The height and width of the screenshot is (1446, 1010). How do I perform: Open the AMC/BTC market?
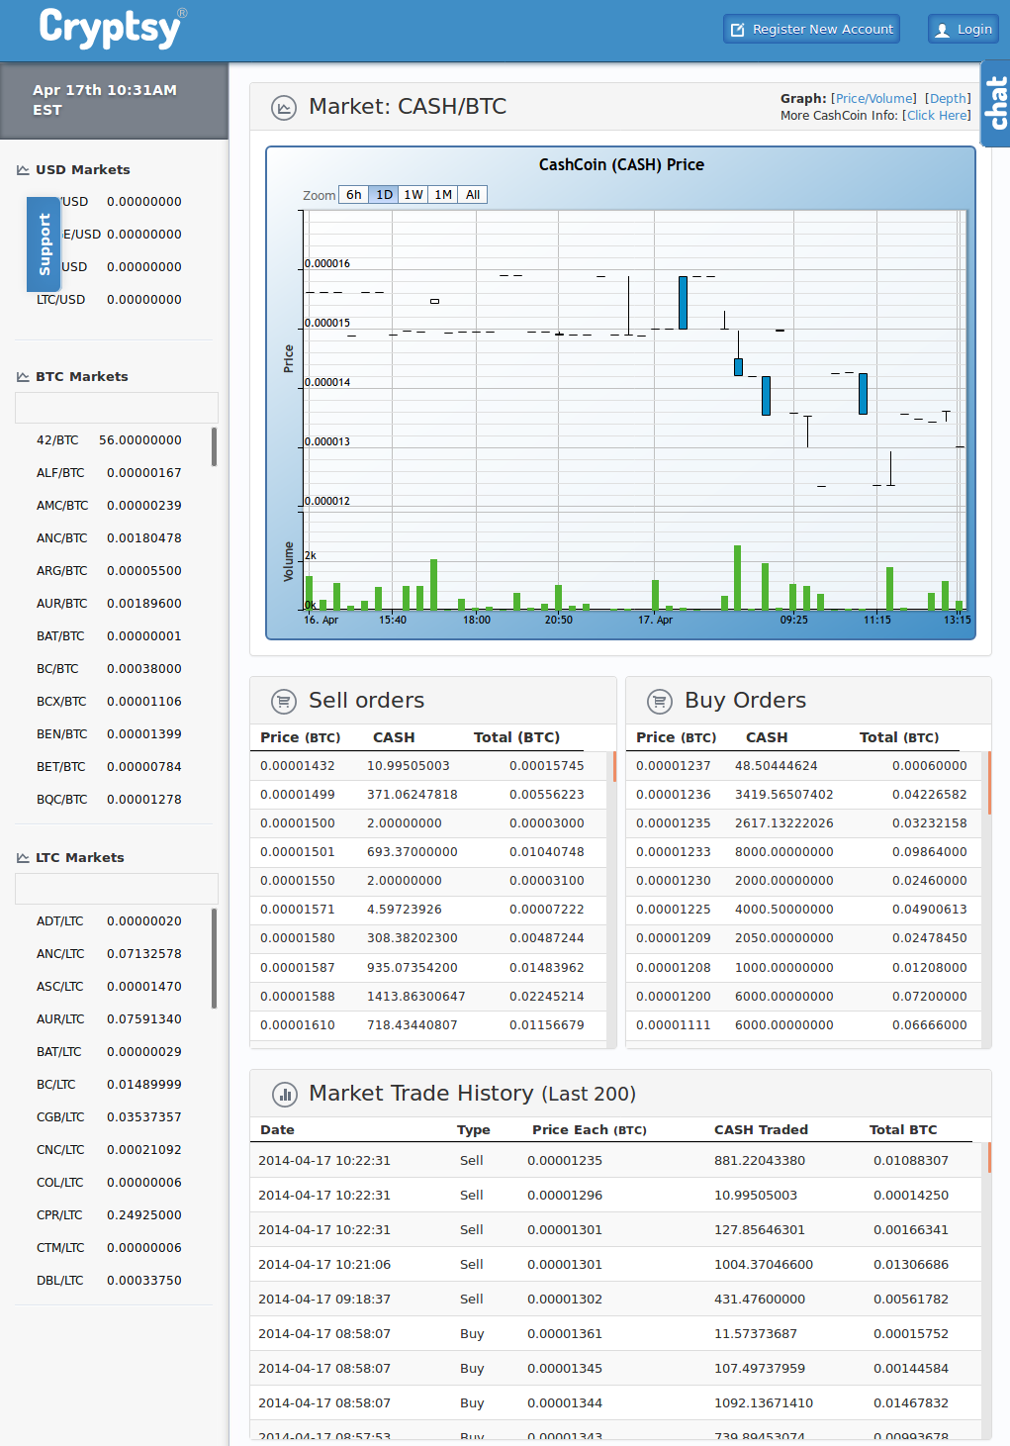[x=109, y=506]
